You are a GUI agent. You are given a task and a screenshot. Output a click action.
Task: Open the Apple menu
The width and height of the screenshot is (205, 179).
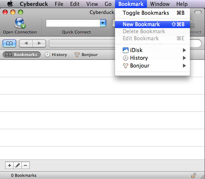10,4
